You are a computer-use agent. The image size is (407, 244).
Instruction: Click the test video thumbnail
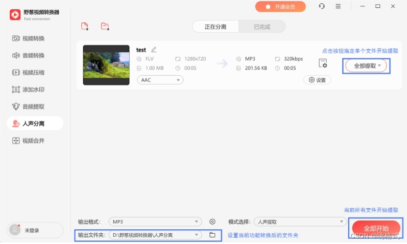pos(106,65)
